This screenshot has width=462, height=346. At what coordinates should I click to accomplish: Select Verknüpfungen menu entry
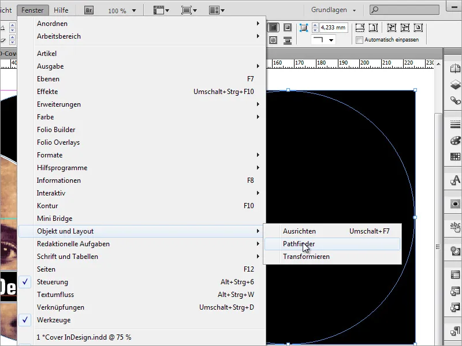[x=141, y=307]
